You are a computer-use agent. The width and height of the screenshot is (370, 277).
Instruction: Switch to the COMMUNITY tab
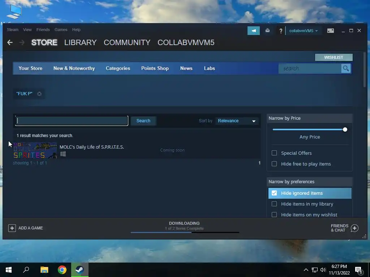127,43
